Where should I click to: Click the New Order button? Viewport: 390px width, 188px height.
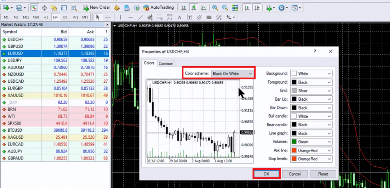click(x=96, y=8)
